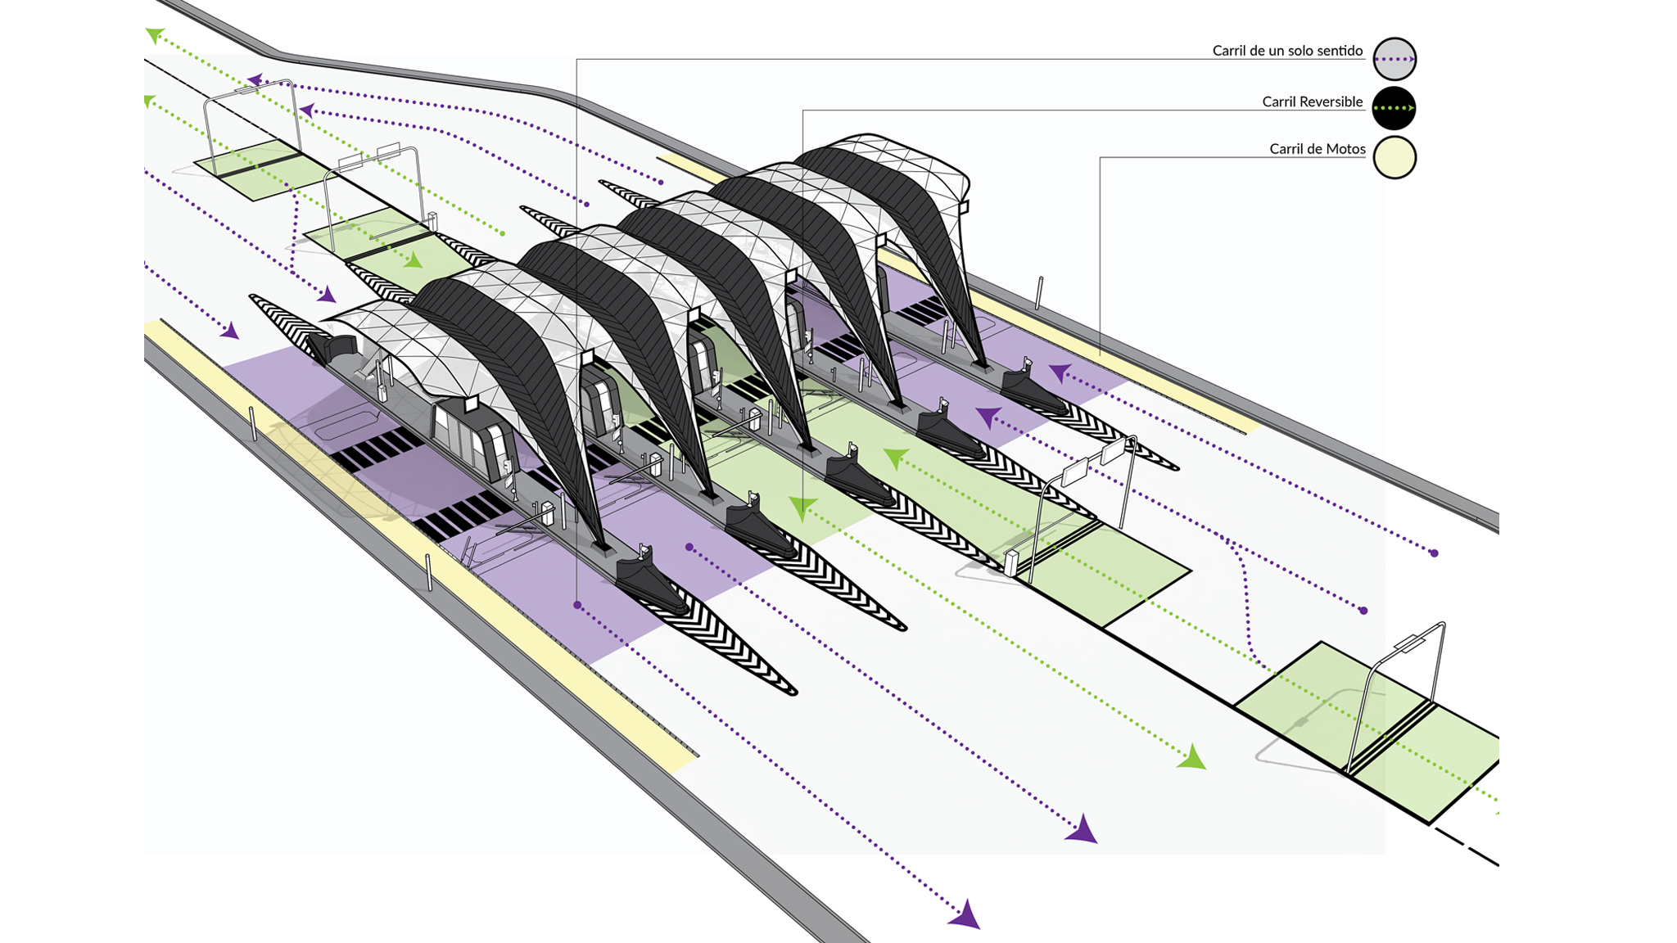
Task: Click the black reversible lane legend circle
Action: (x=1394, y=108)
